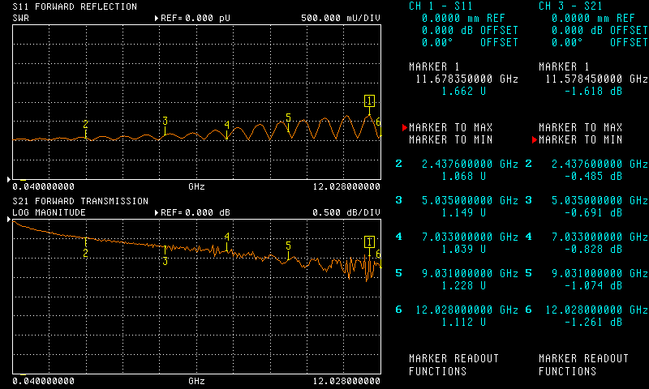Image resolution: width=649 pixels, height=389 pixels.
Task: Select the 500.000 mU/DIV scale readout
Action: point(340,17)
